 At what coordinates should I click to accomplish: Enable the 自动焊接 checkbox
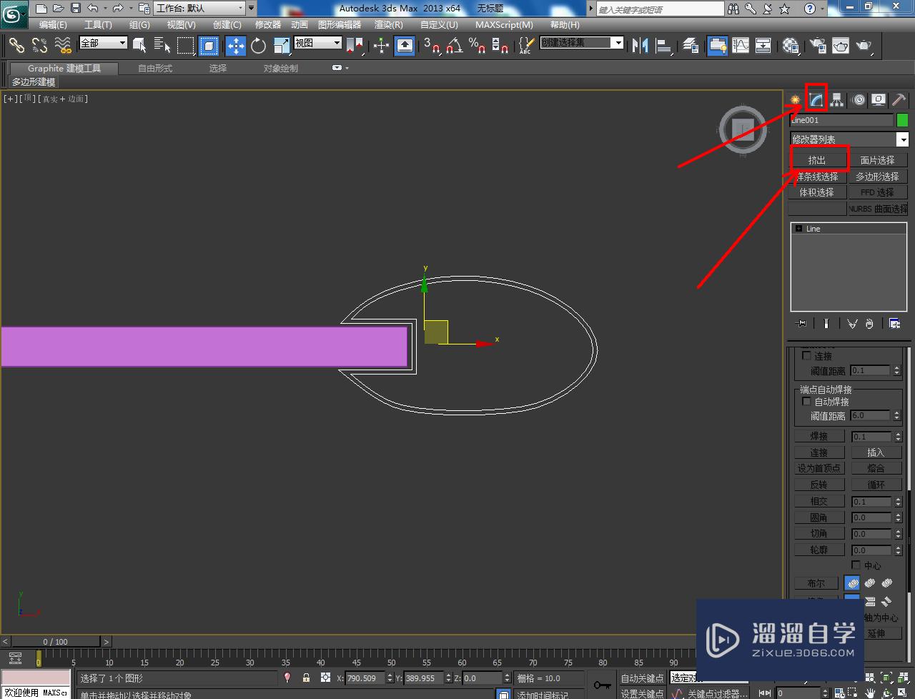click(806, 402)
